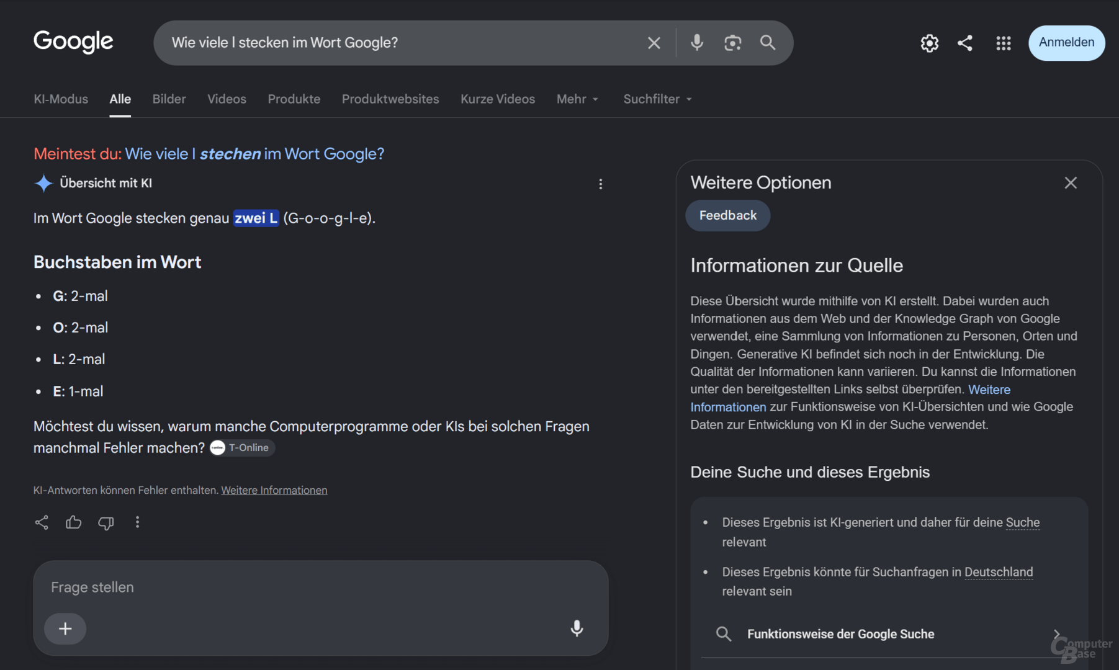Click the 'E: 1-mal' list item
This screenshot has height=670, width=1119.
click(78, 391)
